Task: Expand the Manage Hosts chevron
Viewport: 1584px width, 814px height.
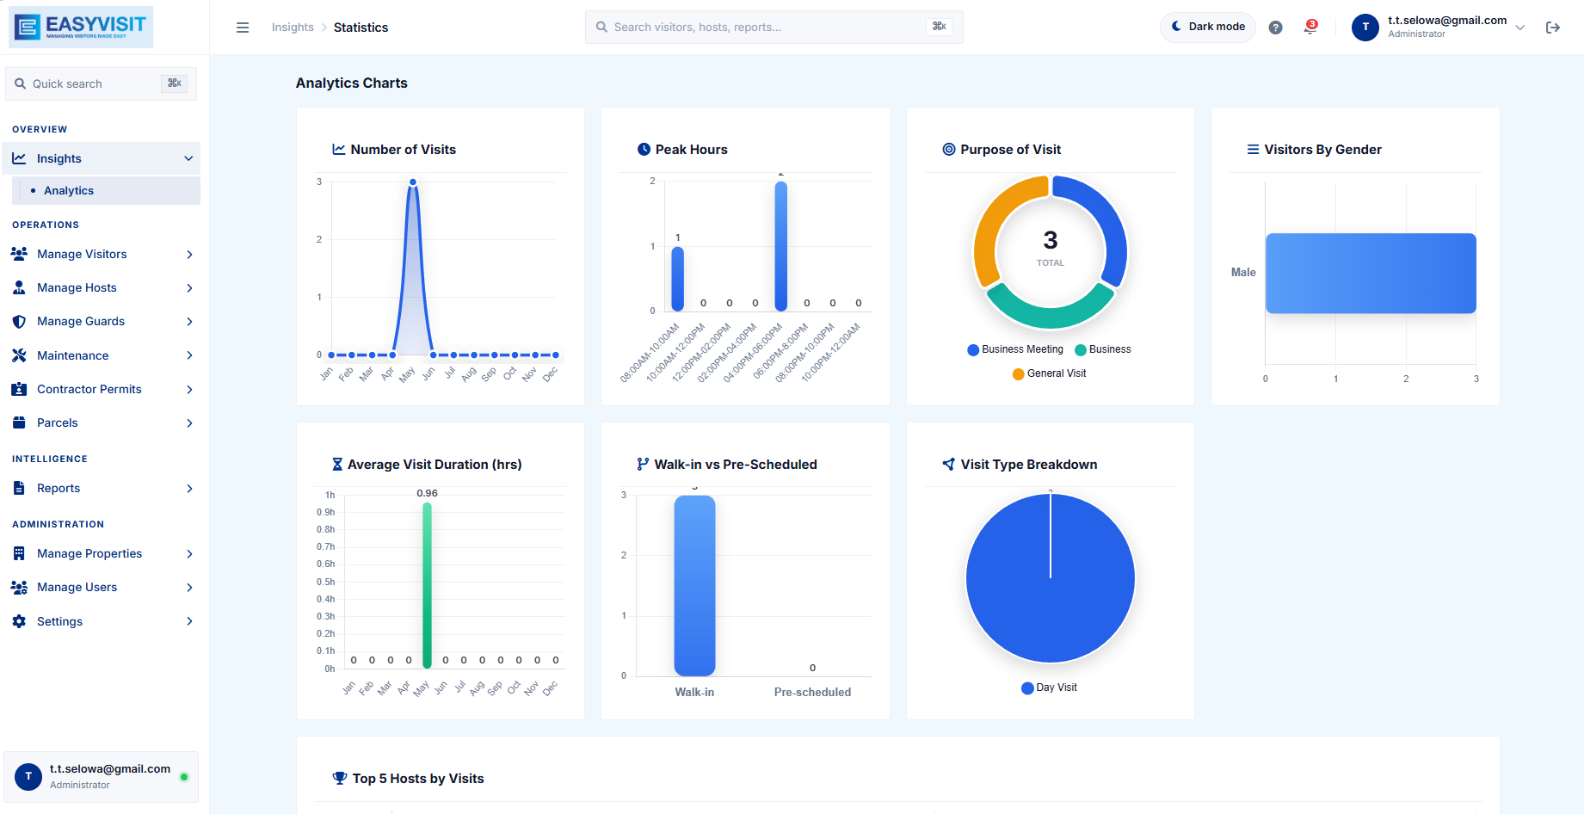Action: coord(189,287)
